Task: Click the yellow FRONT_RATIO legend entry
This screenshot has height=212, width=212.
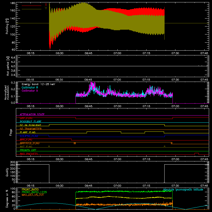Action: tap(30, 189)
